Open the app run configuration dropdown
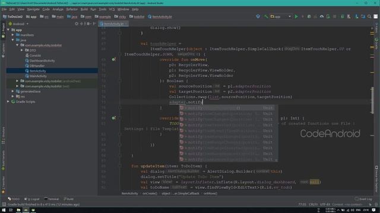 pos(281,17)
